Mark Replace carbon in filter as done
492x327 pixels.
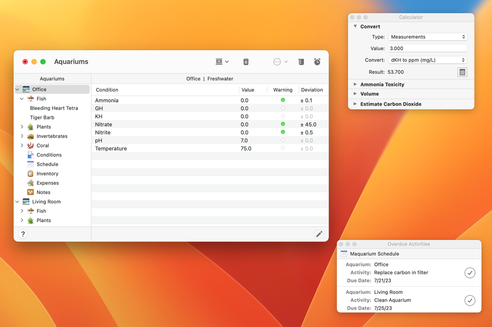point(470,273)
